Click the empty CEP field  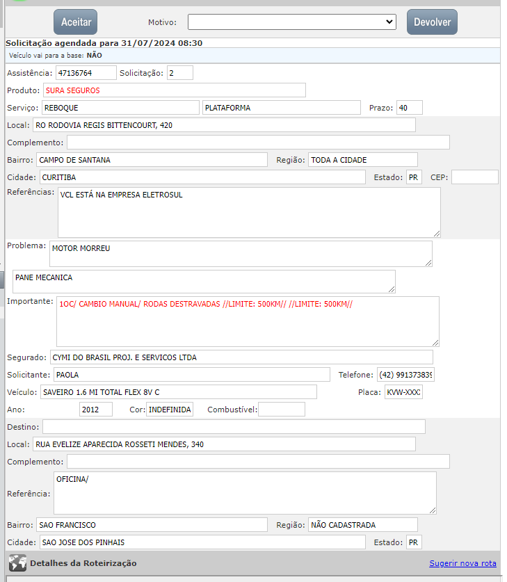coord(474,177)
